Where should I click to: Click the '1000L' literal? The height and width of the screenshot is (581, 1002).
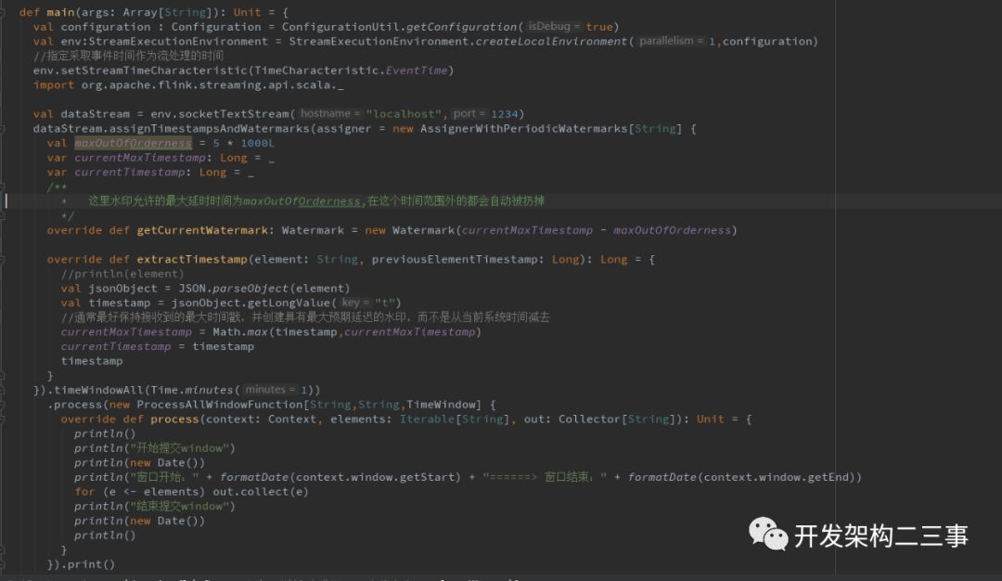[258, 143]
